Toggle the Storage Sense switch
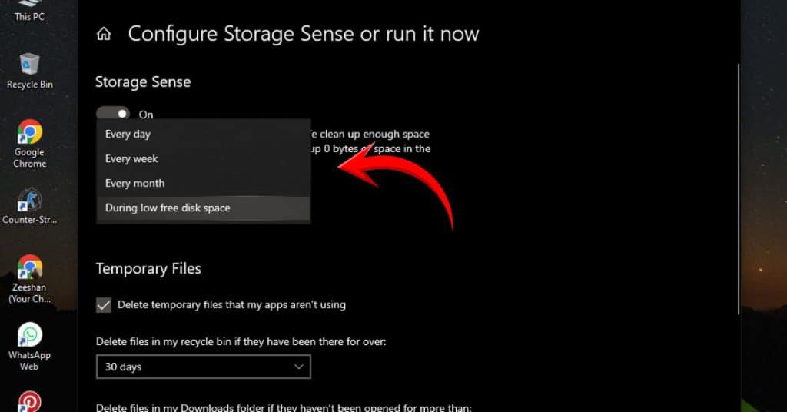 click(113, 114)
